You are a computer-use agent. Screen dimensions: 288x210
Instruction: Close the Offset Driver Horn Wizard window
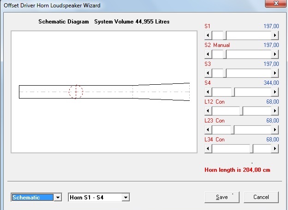click(x=276, y=3)
